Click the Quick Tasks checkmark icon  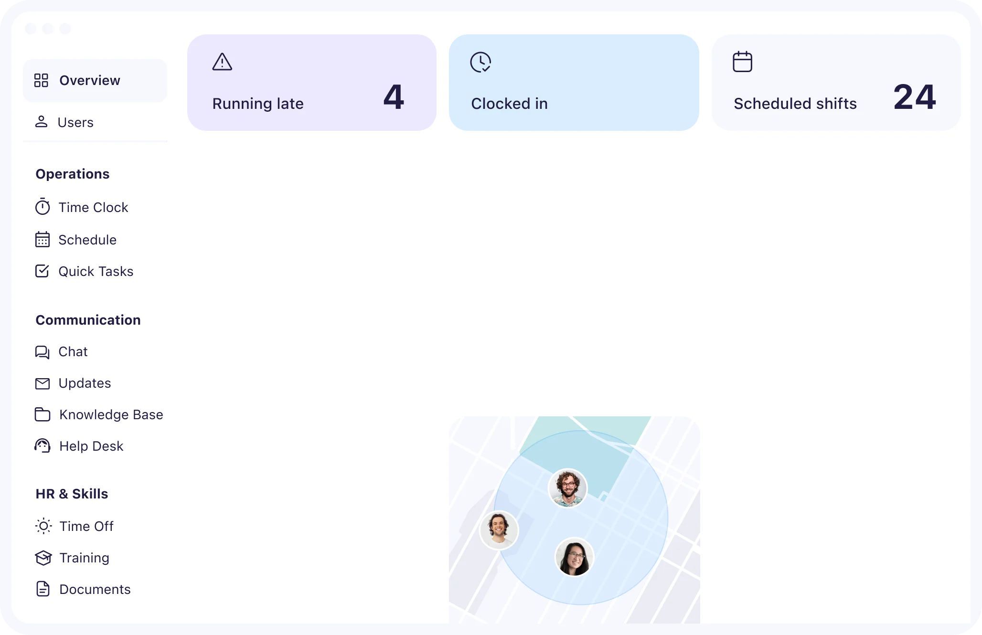(x=42, y=271)
